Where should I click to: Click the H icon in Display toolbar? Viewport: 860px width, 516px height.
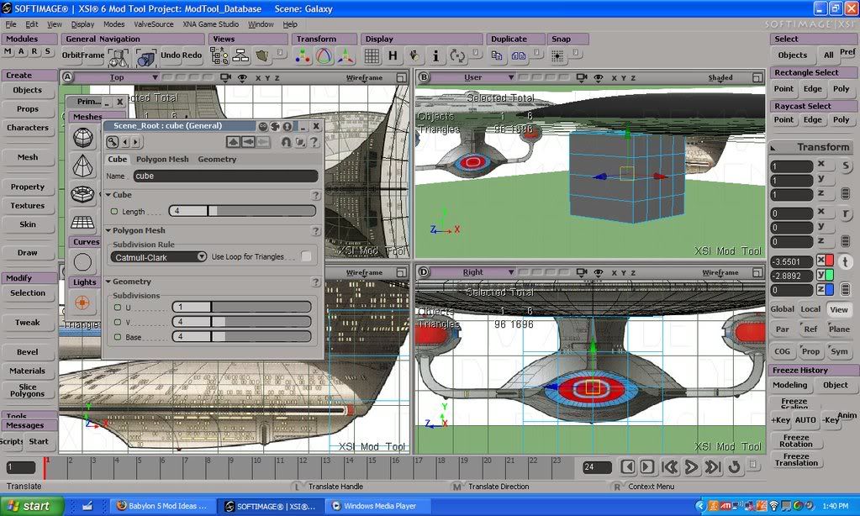pos(393,55)
